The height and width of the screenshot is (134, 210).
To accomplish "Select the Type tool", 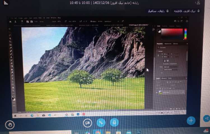I will pyautogui.click(x=12, y=78).
